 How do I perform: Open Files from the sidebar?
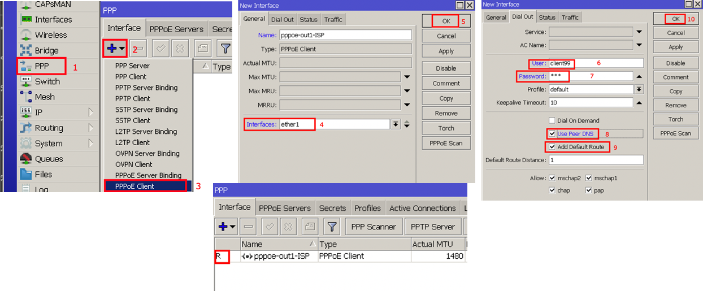(43, 175)
